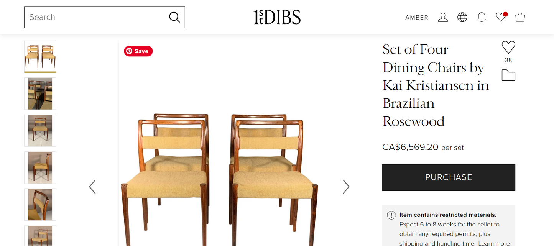Viewport: 554px width, 246px height.
Task: Show previous image with left chevron
Action: [92, 187]
